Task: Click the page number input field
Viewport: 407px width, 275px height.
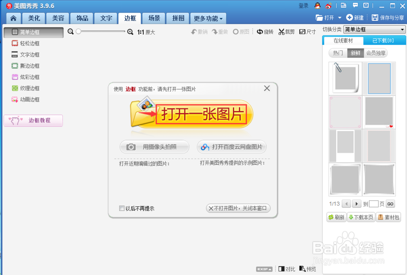Action: (x=374, y=204)
